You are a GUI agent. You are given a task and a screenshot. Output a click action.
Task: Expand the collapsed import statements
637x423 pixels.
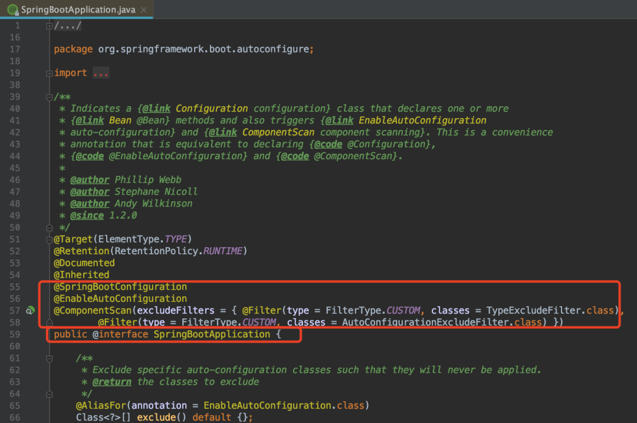pyautogui.click(x=49, y=74)
